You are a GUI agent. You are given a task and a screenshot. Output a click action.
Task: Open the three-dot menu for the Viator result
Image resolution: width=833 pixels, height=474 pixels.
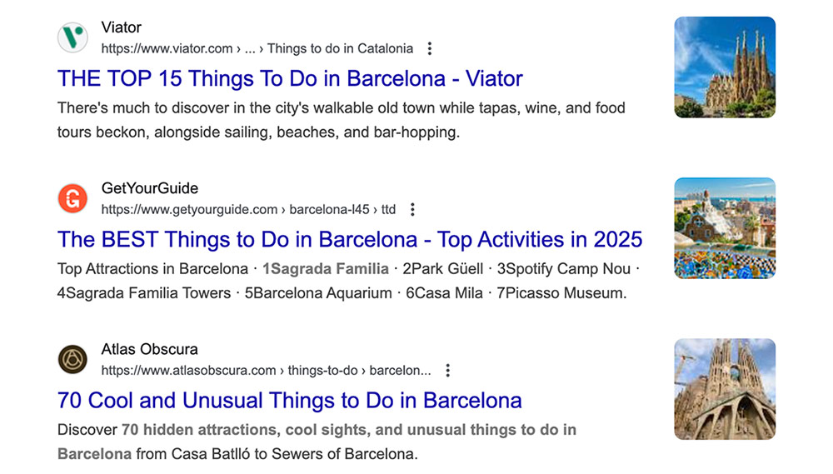430,49
